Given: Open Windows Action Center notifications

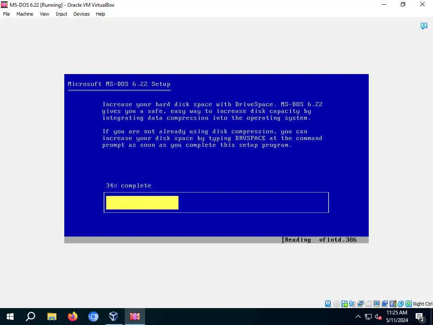Looking at the screenshot, I should 420,317.
